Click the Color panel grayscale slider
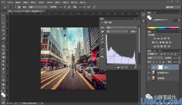 click(x=163, y=20)
